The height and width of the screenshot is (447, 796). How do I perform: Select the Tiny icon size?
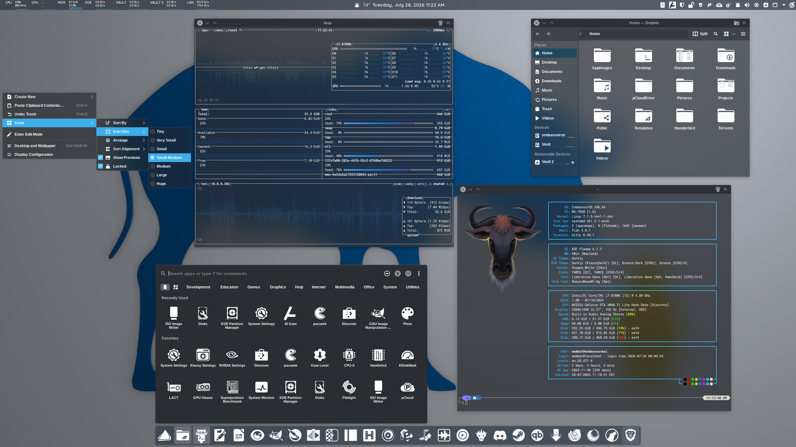(170, 132)
